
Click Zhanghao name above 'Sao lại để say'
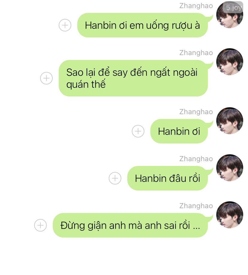(196, 53)
